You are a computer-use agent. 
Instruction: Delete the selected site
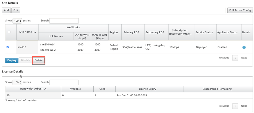(39, 60)
